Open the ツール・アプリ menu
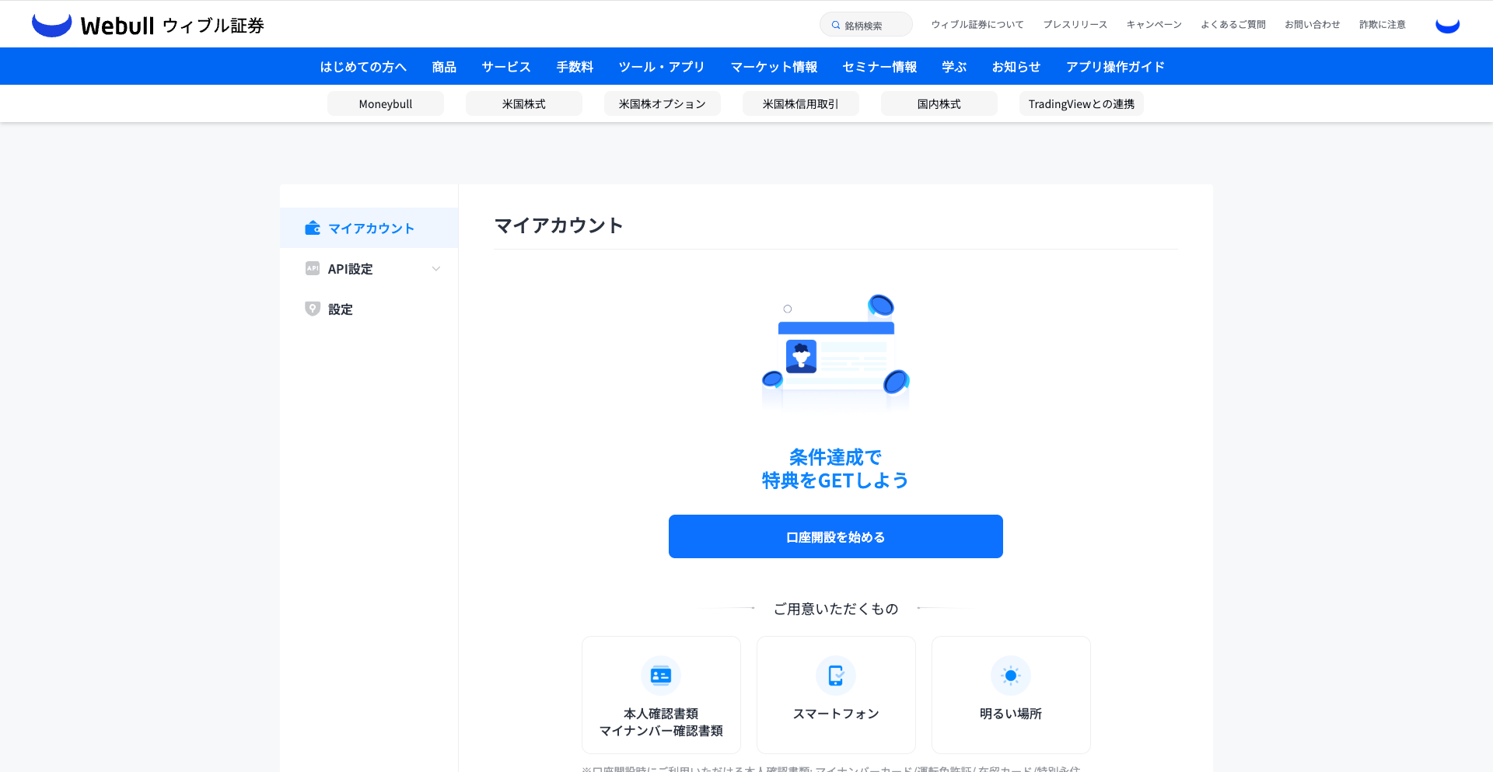1493x772 pixels. pyautogui.click(x=662, y=67)
